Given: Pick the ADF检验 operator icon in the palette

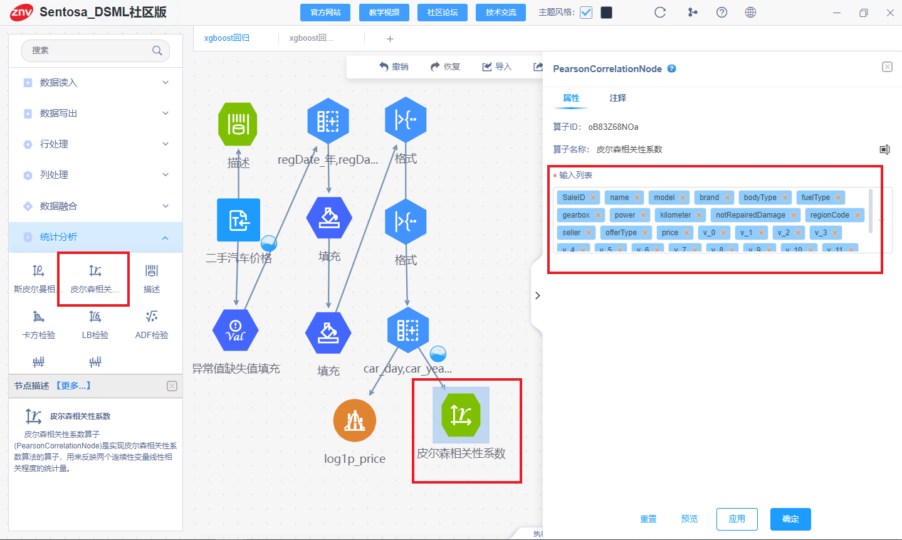Looking at the screenshot, I should coord(152,317).
